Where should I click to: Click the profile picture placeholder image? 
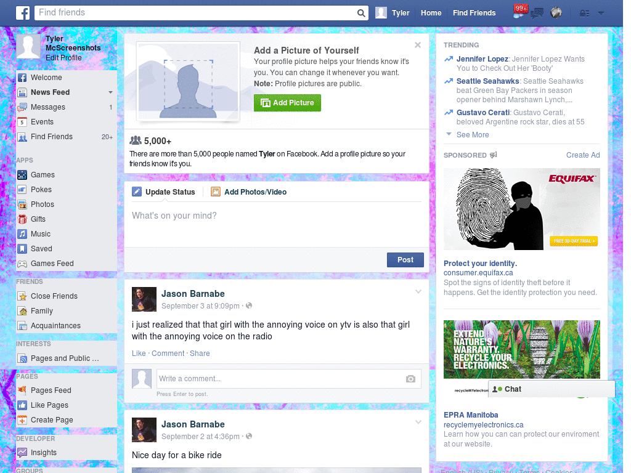point(189,82)
